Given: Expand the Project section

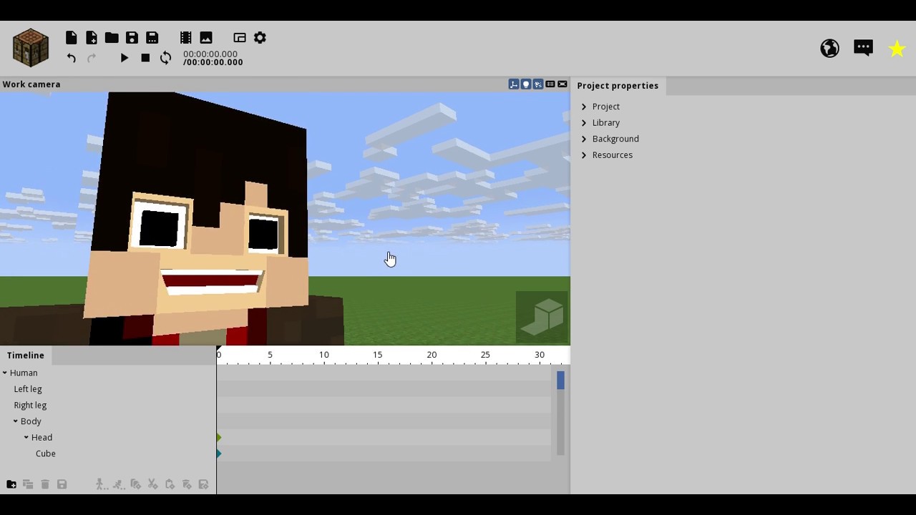Looking at the screenshot, I should point(584,107).
